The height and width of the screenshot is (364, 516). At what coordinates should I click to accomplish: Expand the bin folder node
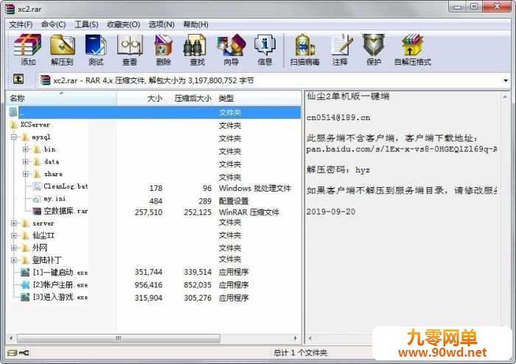coord(26,150)
